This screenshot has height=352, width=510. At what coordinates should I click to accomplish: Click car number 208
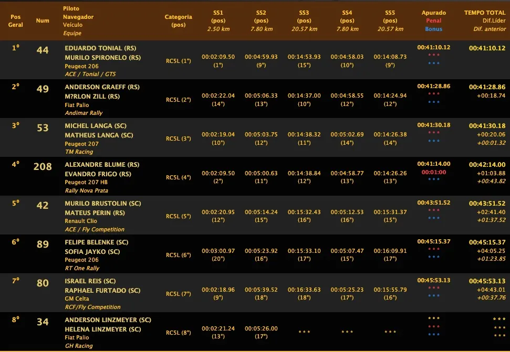(x=43, y=167)
